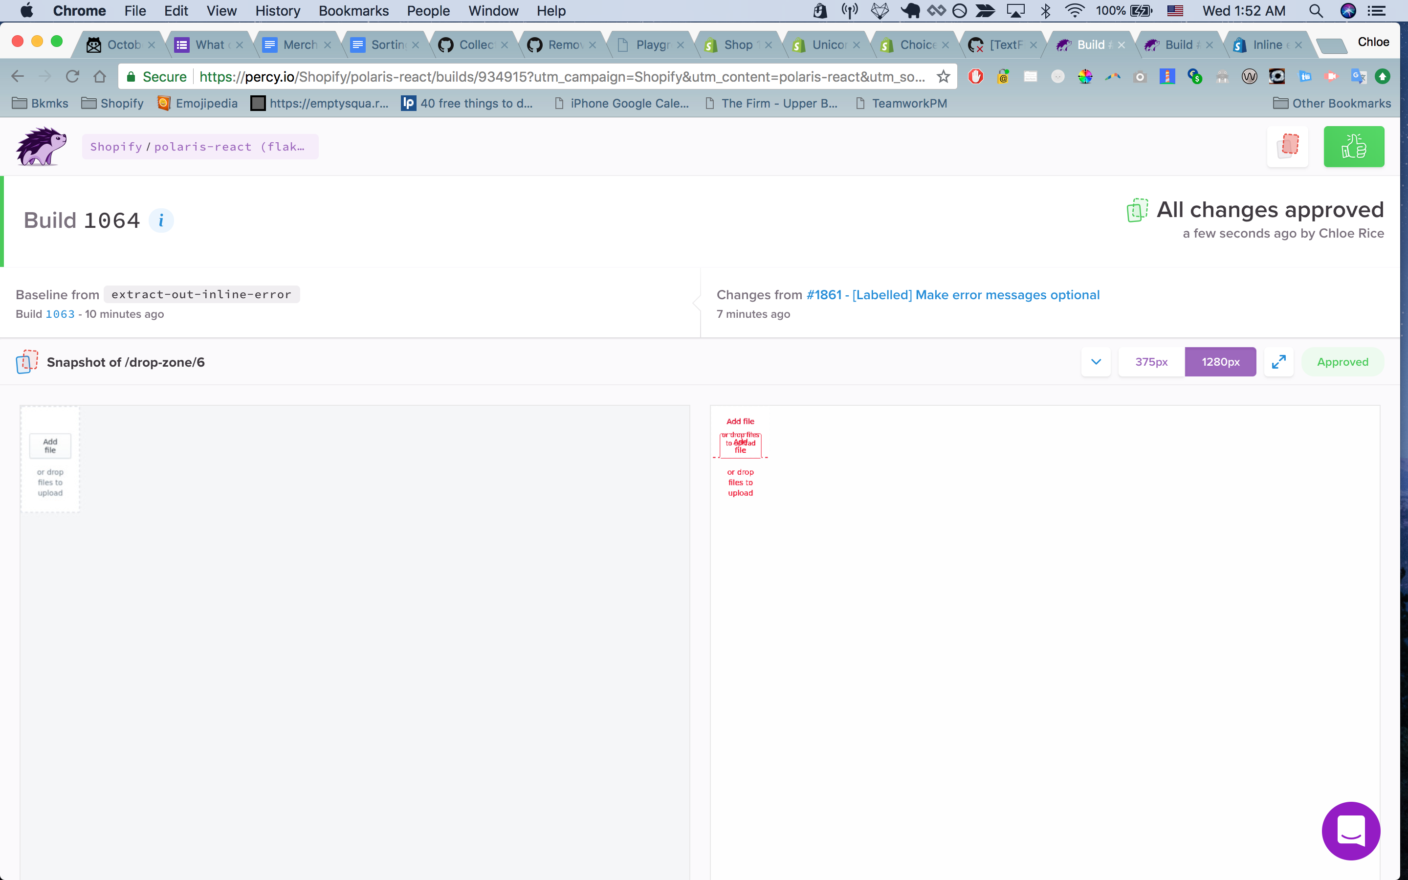Screen dimensions: 1408x880
Task: Open the snapshot in fullscreen view
Action: click(1278, 362)
